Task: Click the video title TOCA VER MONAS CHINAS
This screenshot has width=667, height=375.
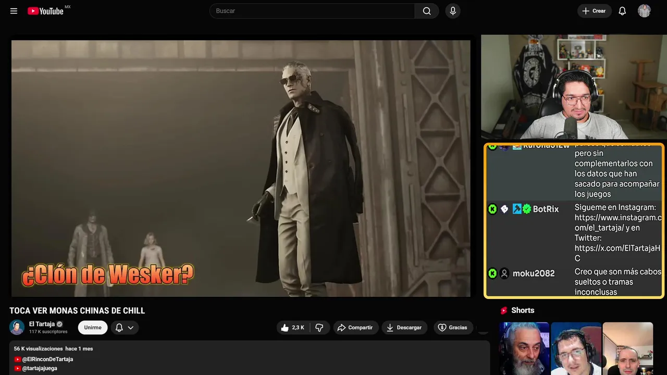Action: click(77, 311)
